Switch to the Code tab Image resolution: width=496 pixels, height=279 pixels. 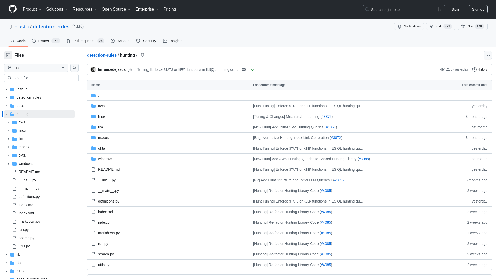click(x=18, y=41)
